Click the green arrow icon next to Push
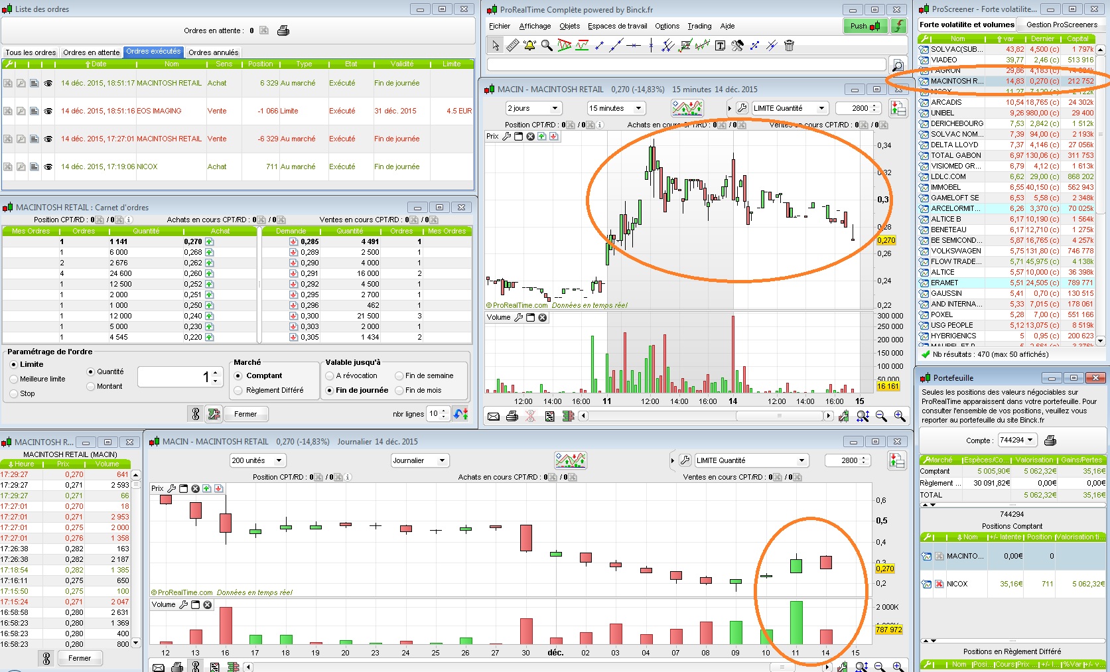This screenshot has width=1110, height=672. (898, 26)
